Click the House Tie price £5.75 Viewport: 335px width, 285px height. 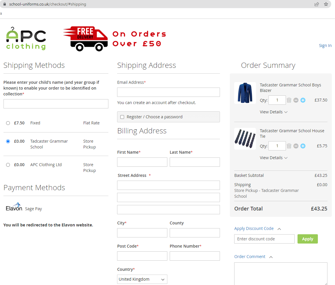point(322,146)
